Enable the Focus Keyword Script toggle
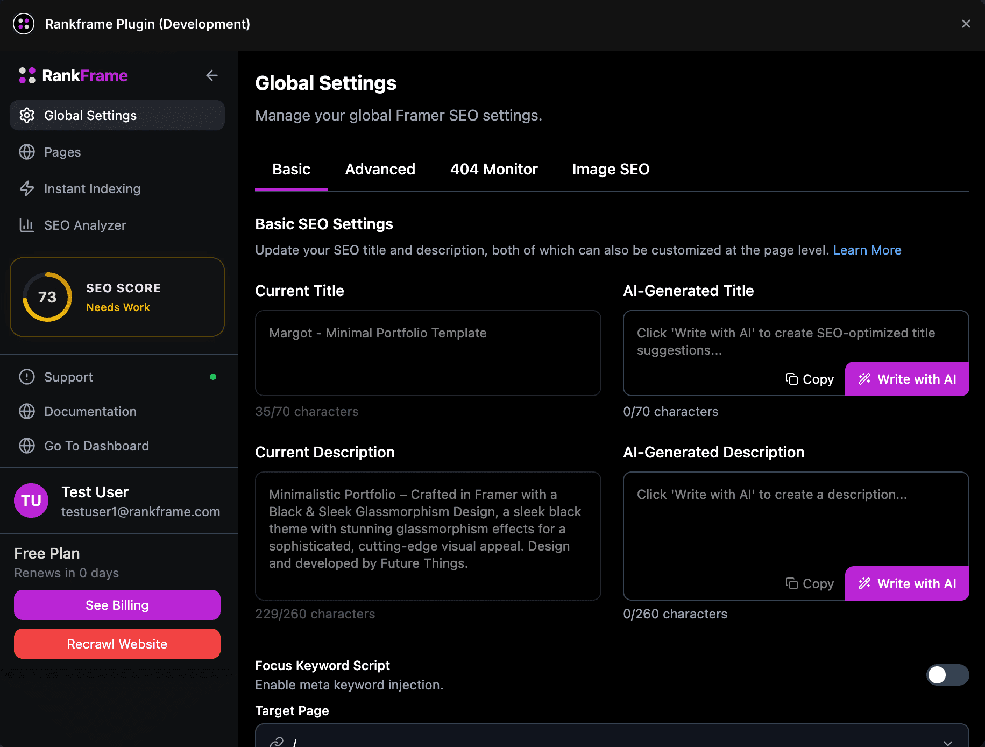Screen dimensions: 985x747 pyautogui.click(x=947, y=675)
